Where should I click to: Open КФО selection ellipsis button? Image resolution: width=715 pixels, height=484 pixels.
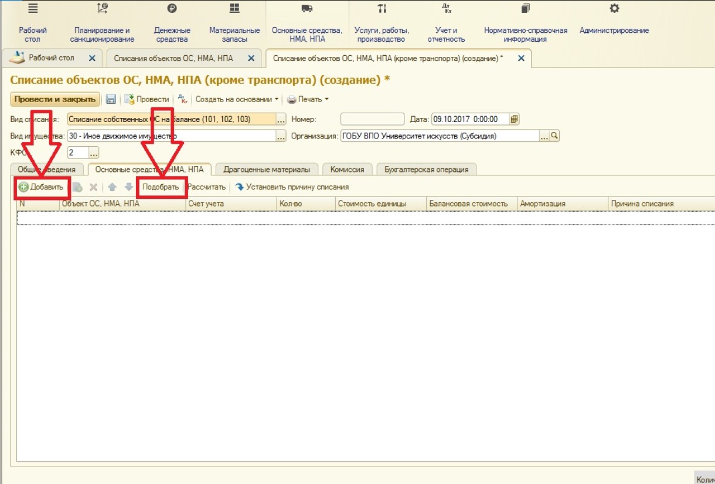point(94,153)
